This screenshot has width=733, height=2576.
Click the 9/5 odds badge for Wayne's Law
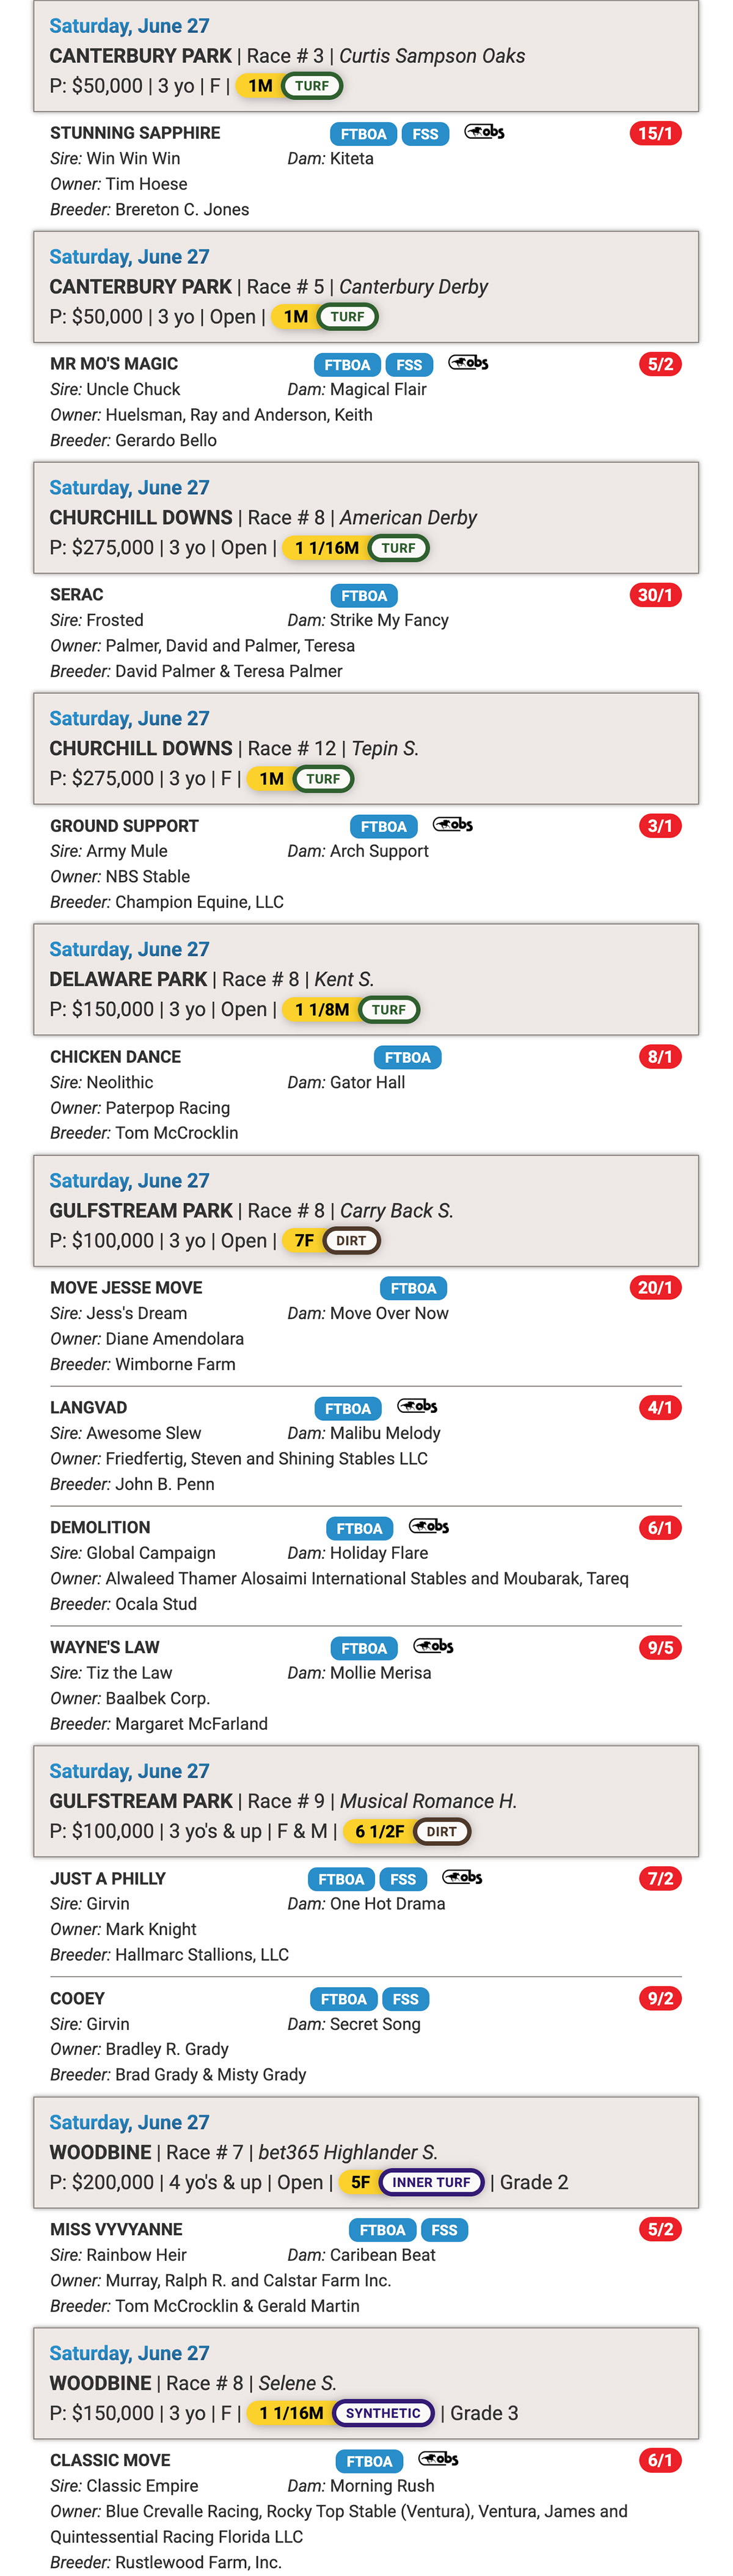(661, 1648)
